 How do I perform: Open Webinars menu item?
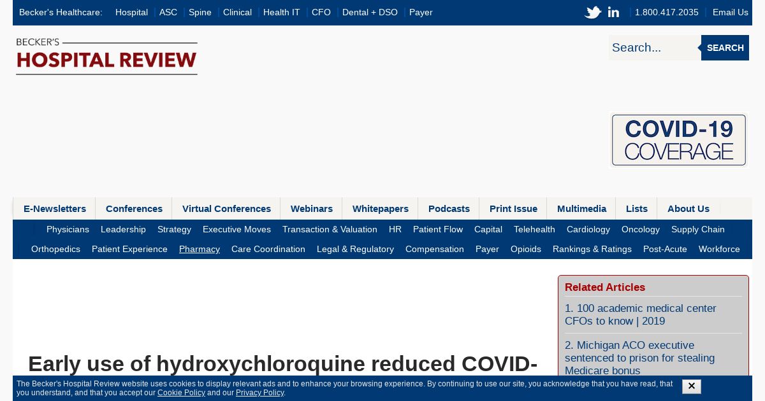click(x=312, y=209)
